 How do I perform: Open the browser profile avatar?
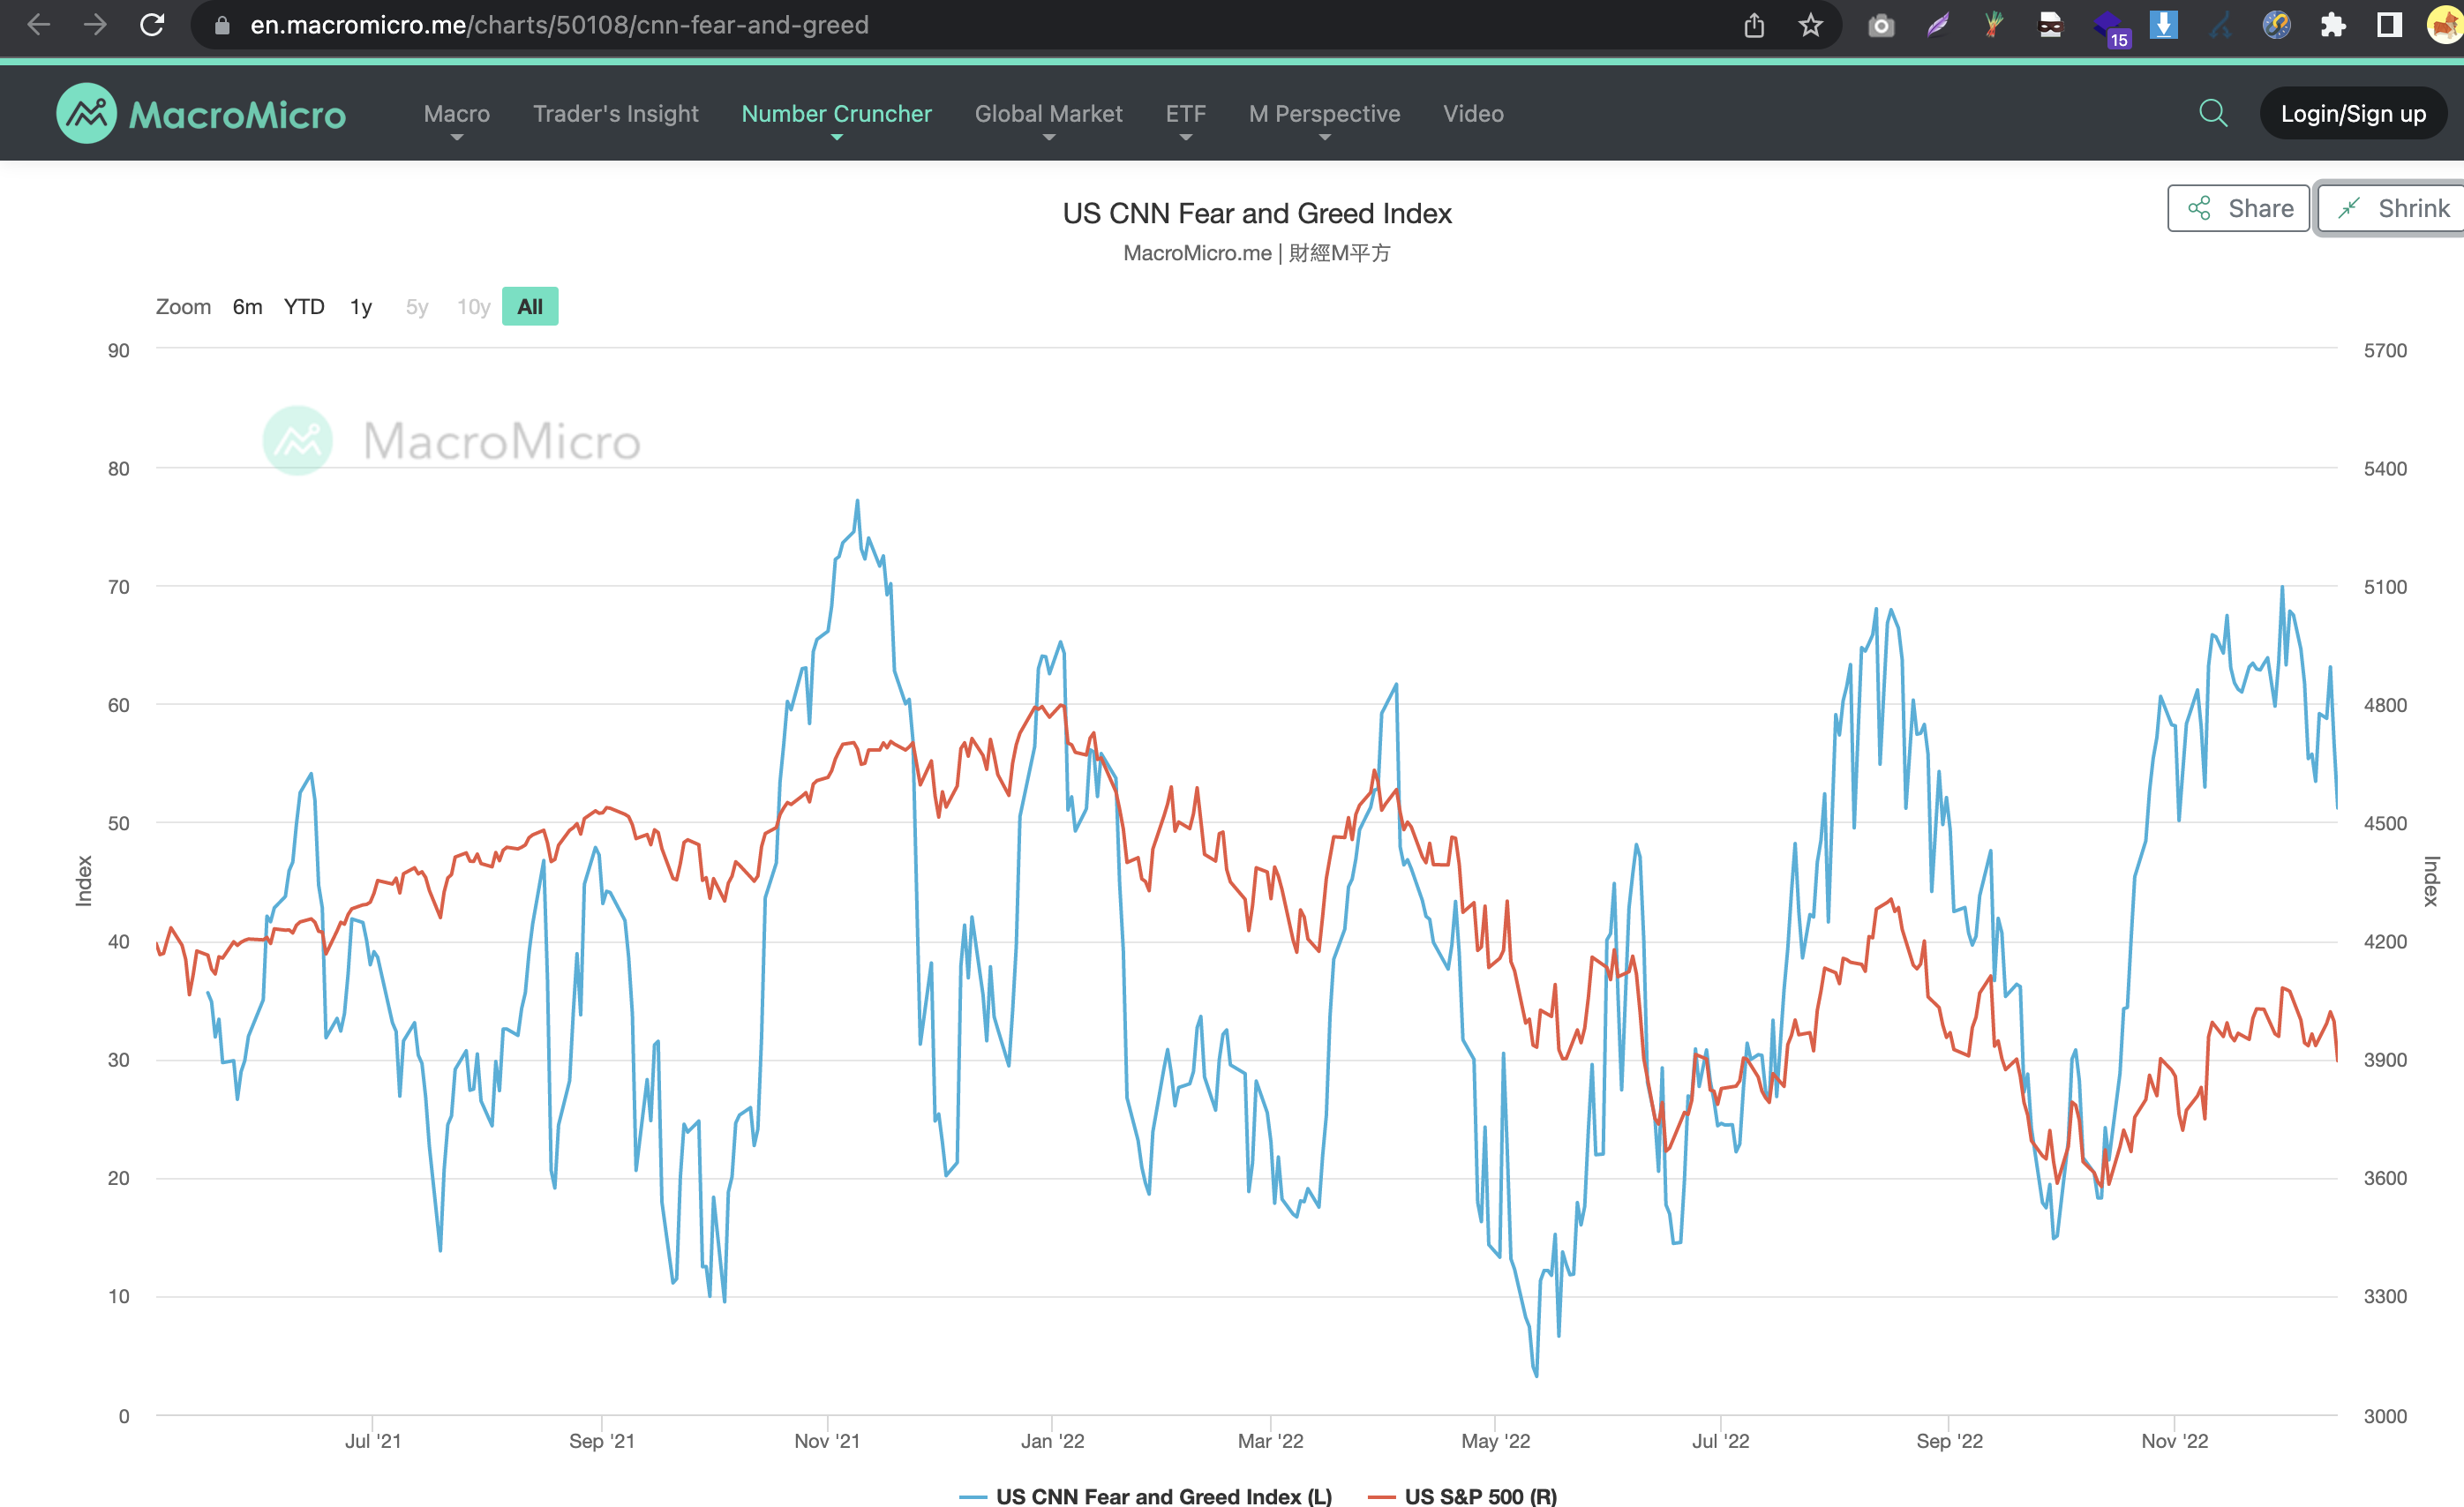(2446, 25)
